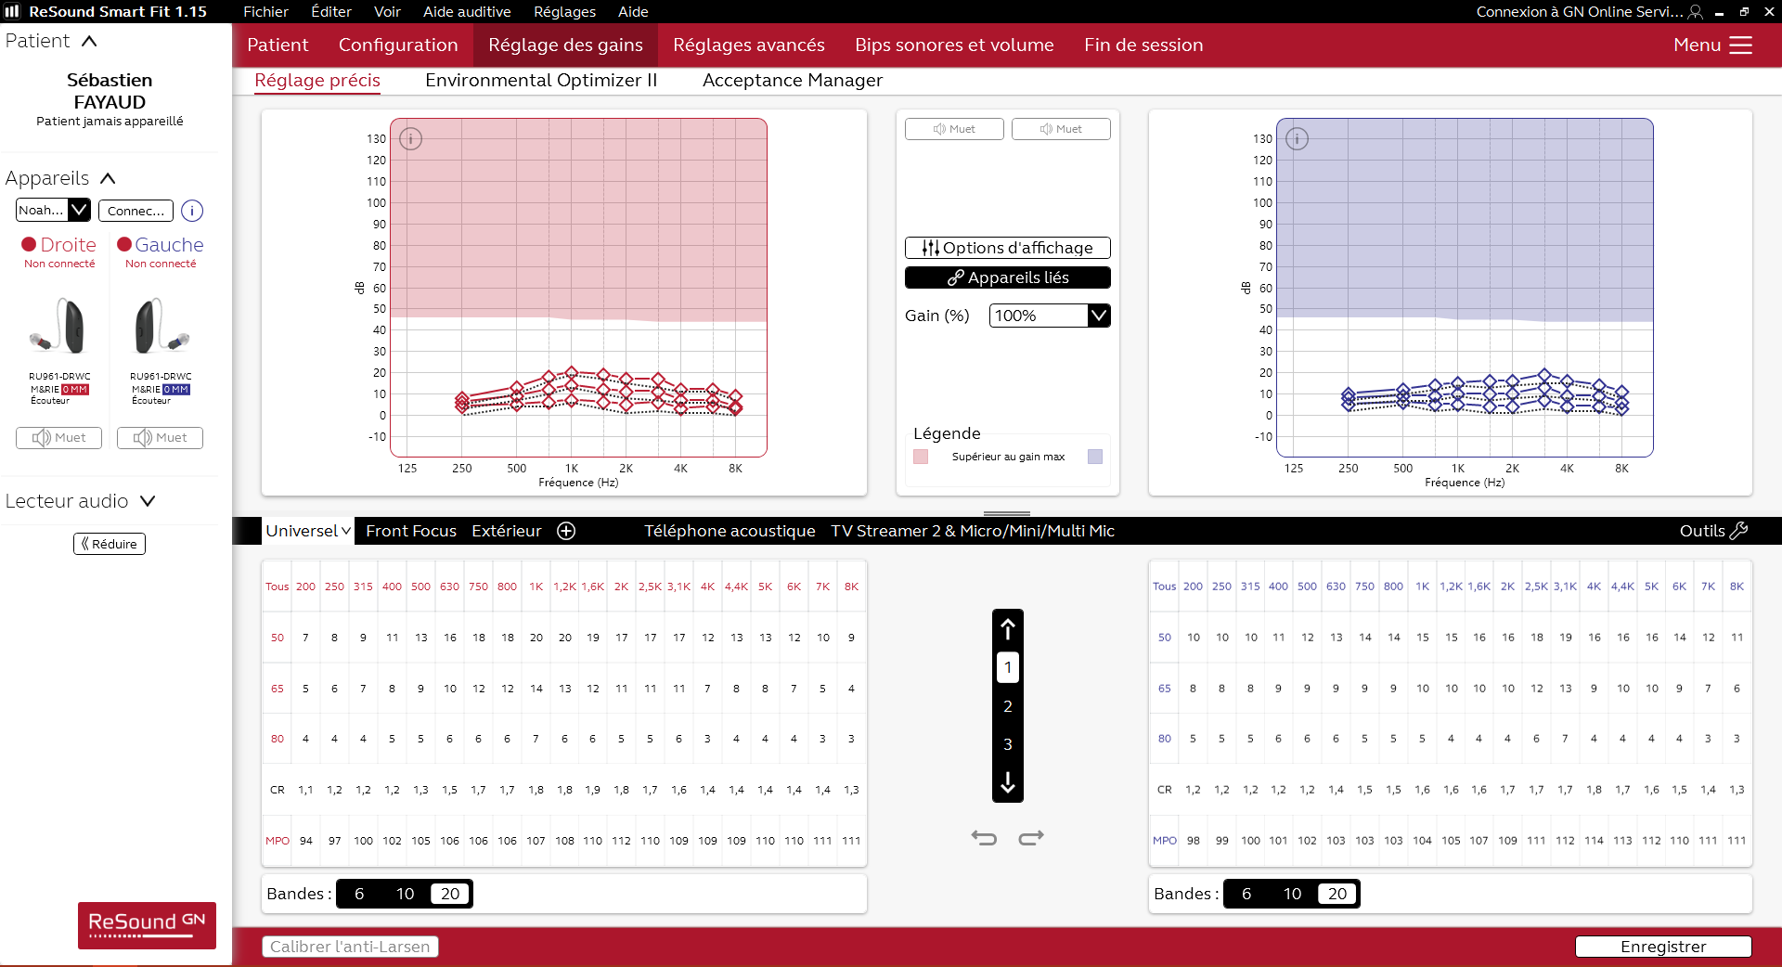Image resolution: width=1782 pixels, height=967 pixels.
Task: Click the Connec... button
Action: tap(136, 211)
